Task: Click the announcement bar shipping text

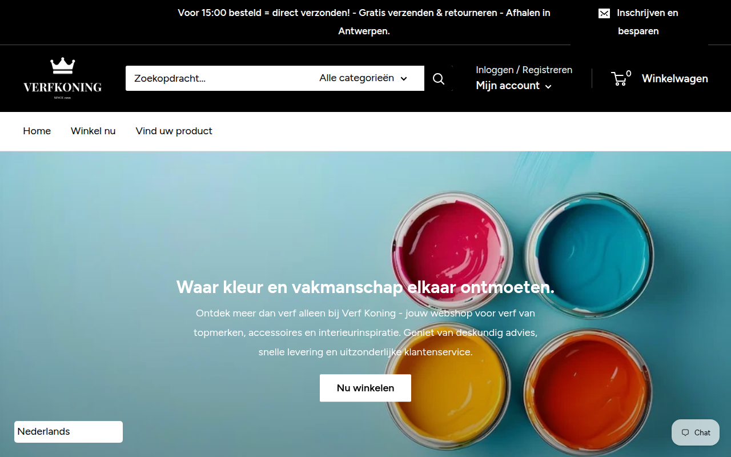Action: coord(364,22)
